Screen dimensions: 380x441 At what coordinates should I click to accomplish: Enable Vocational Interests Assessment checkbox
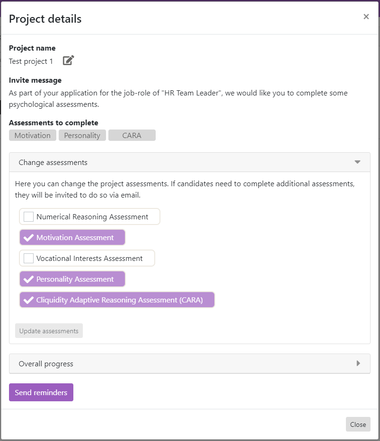29,259
